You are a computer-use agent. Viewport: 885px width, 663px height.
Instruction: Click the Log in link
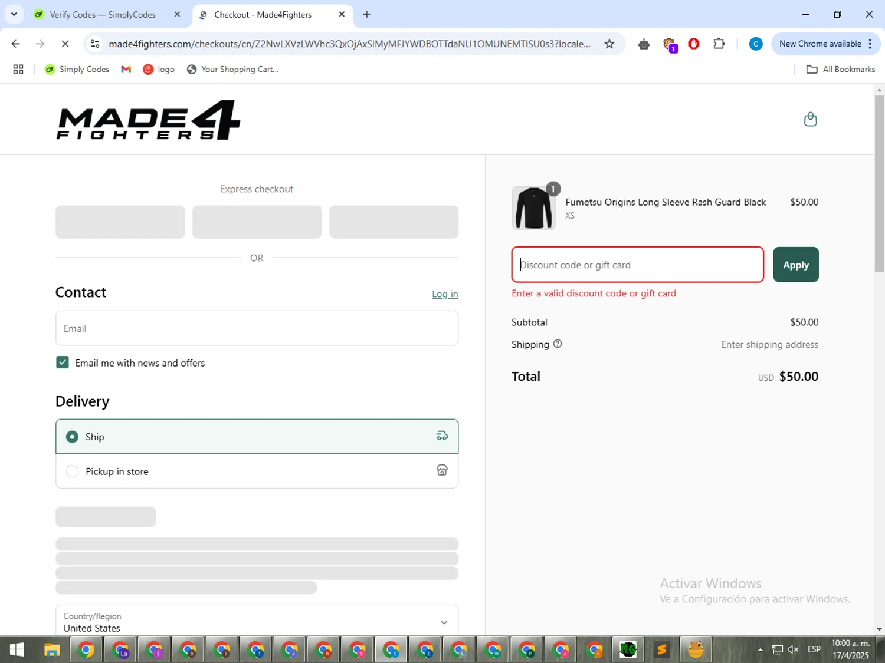tap(445, 294)
